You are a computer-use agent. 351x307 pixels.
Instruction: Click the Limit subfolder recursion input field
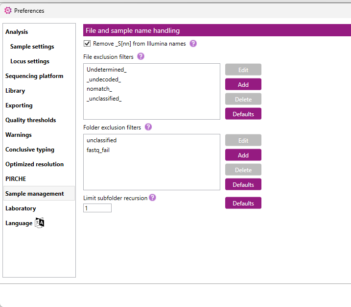click(x=97, y=208)
